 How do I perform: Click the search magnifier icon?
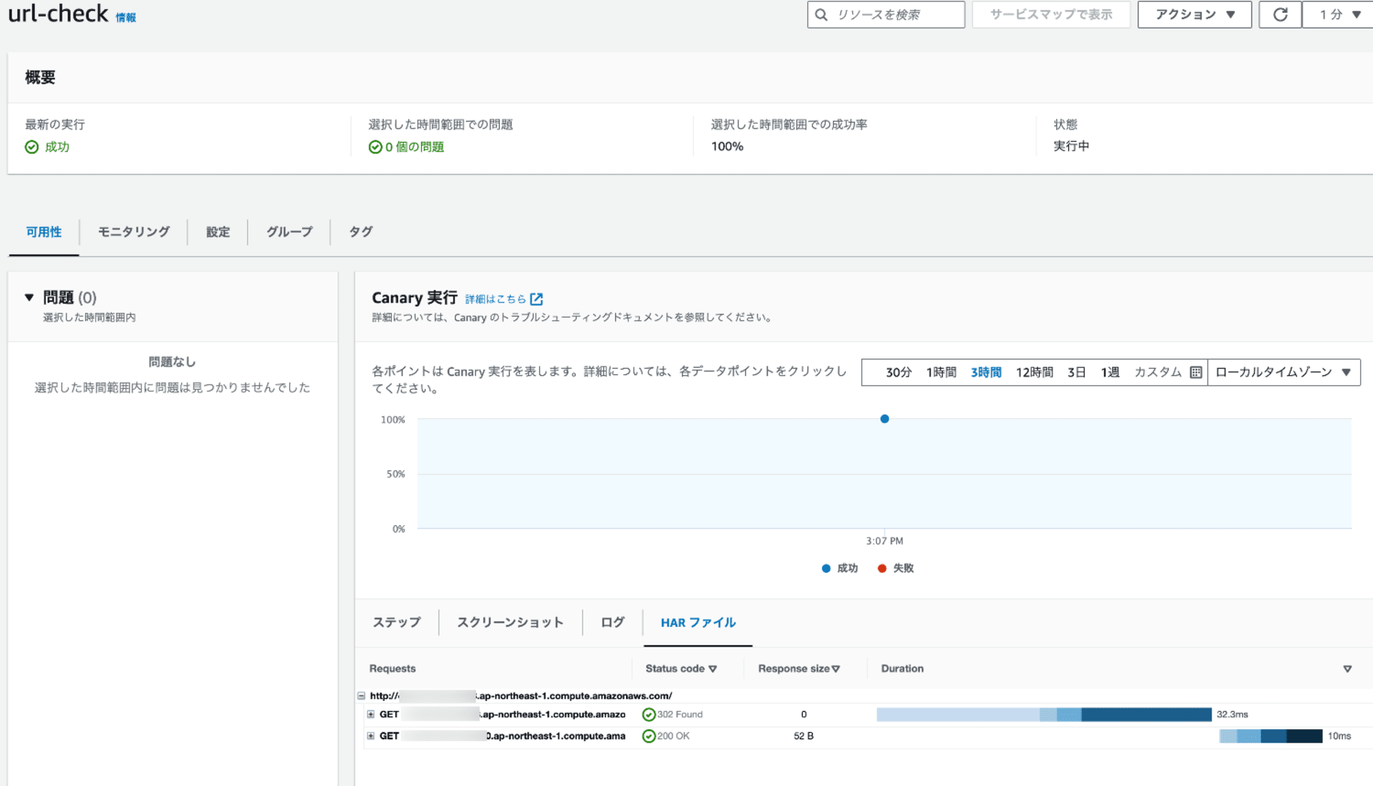(821, 14)
